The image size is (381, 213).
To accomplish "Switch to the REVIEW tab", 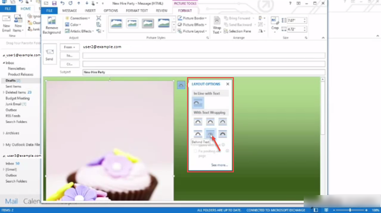I will click(162, 11).
